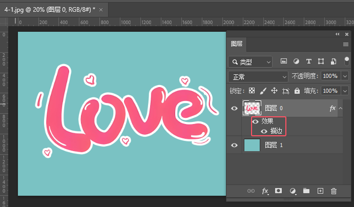Lock image pixels brush icon
354x207 pixels.
tap(263, 91)
